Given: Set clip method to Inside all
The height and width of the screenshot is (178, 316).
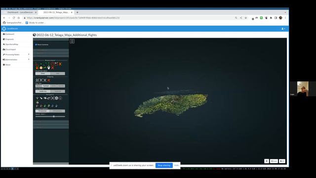Looking at the screenshot, I should 58,91.
